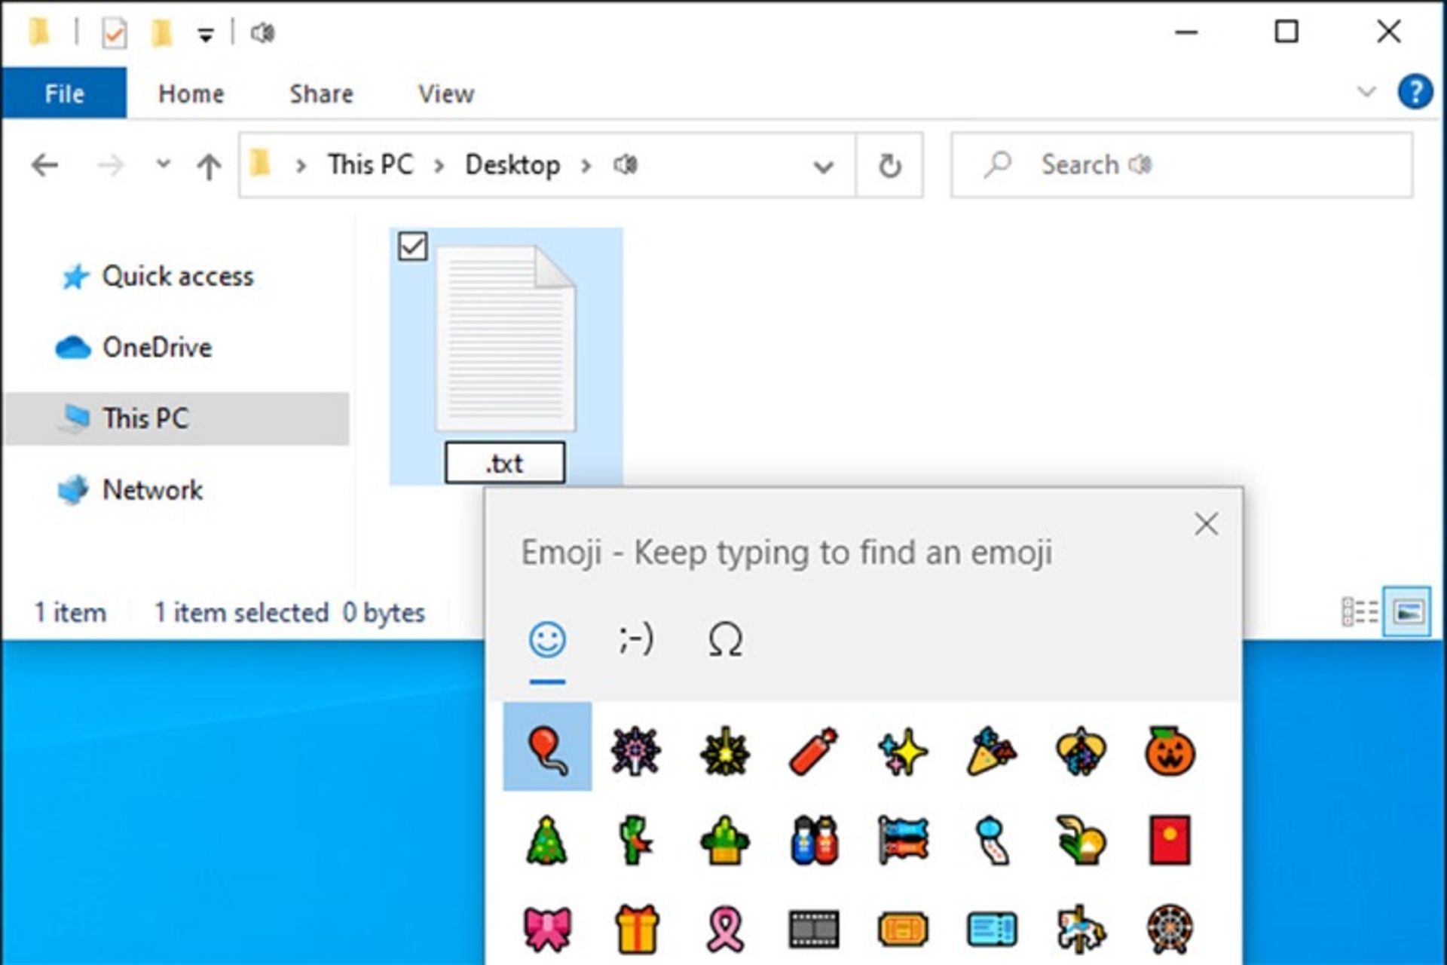Expand chevron after This PC in path
The width and height of the screenshot is (1447, 965).
pyautogui.click(x=439, y=166)
